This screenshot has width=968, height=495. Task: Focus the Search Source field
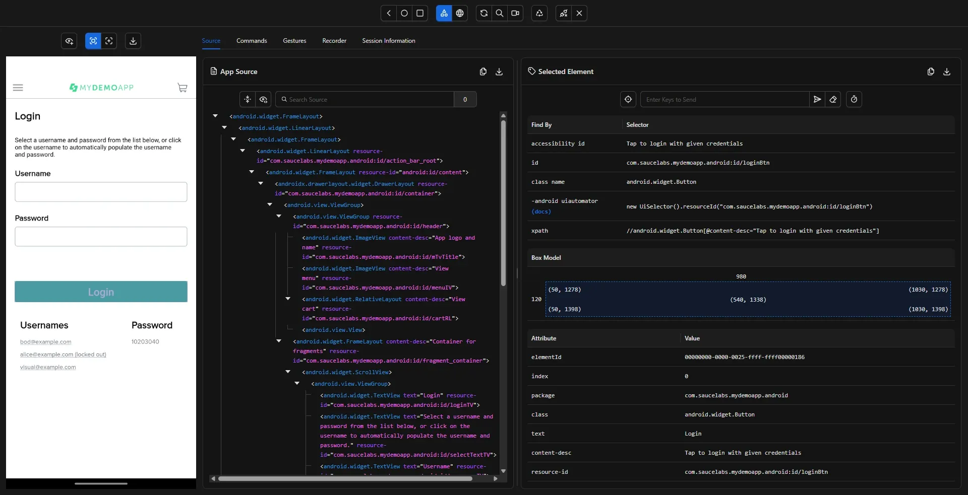tap(365, 100)
